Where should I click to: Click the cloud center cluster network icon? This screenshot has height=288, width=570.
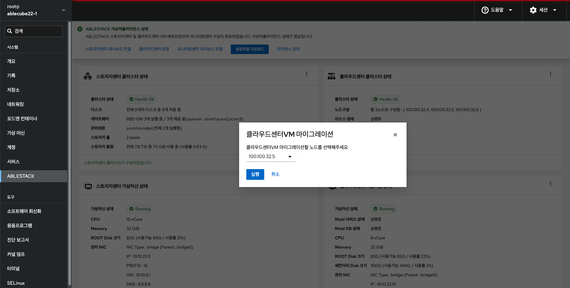pyautogui.click(x=331, y=76)
